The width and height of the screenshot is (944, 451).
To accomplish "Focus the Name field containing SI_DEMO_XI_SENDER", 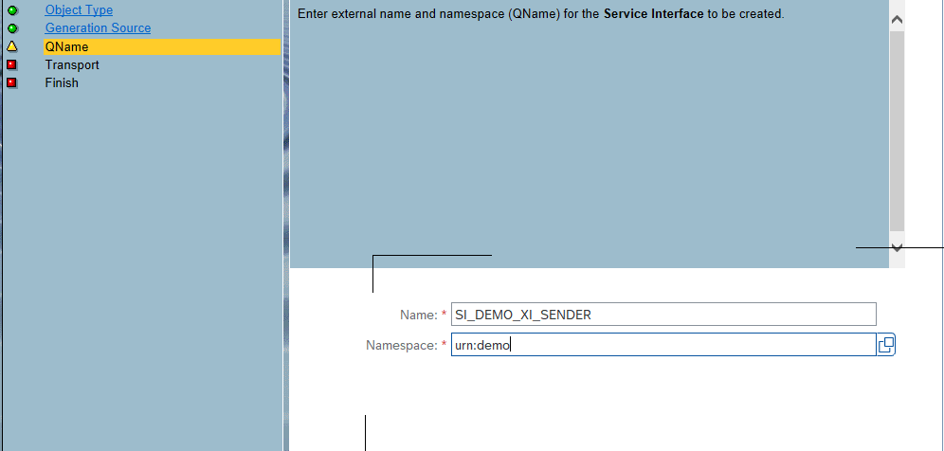I will 663,315.
